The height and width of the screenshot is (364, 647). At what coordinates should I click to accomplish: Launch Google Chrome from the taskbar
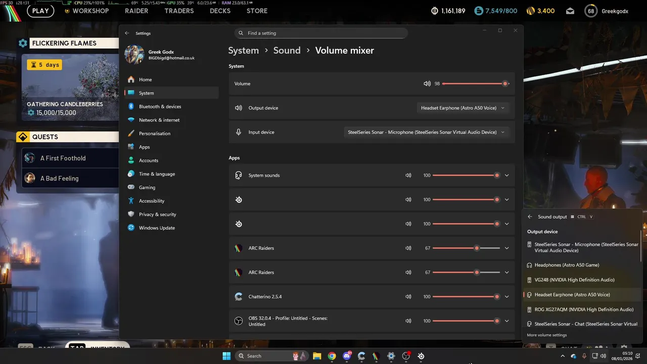[x=332, y=356]
